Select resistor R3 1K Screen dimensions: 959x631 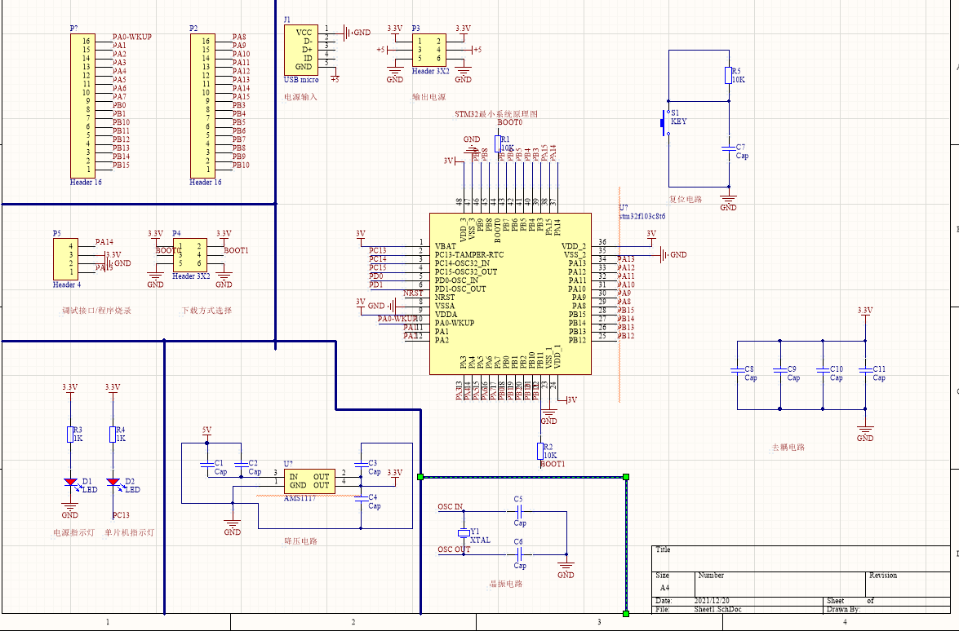point(70,435)
